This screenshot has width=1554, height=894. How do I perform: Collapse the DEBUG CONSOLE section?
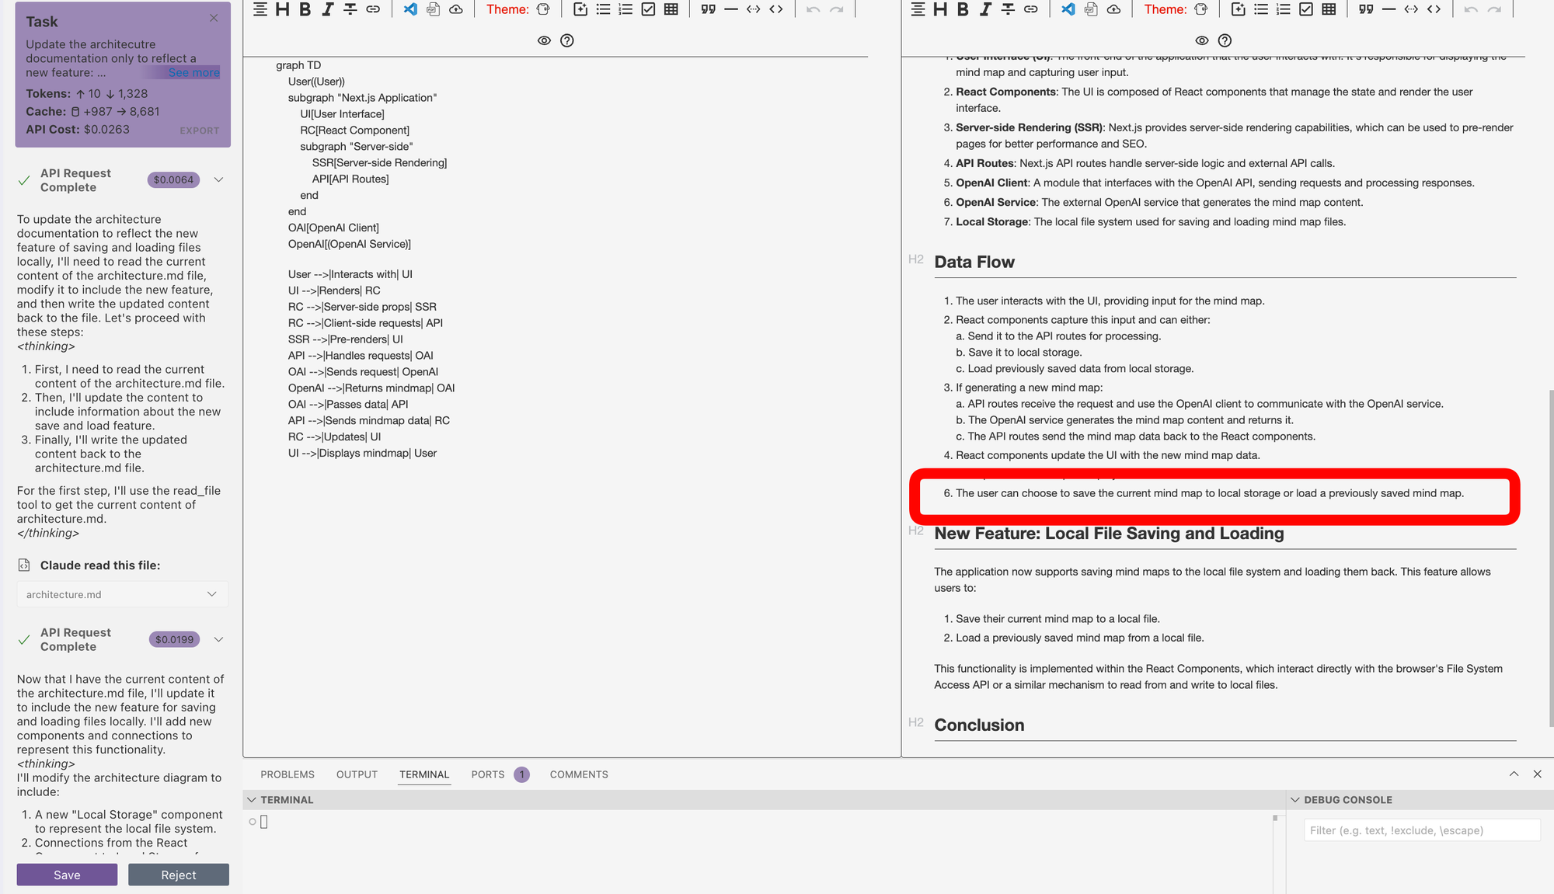click(1295, 799)
